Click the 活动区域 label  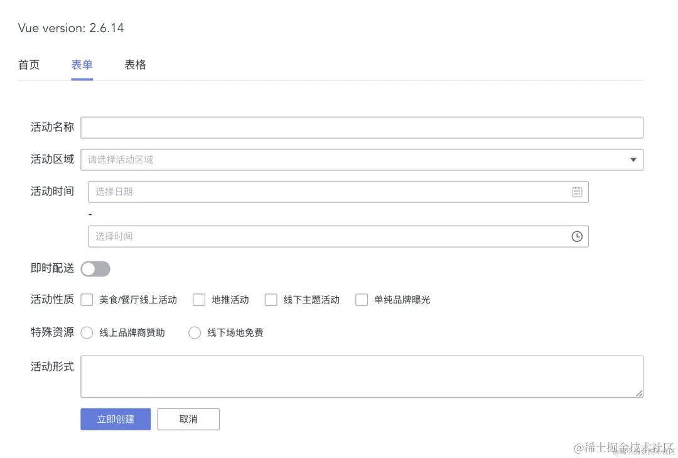pyautogui.click(x=52, y=160)
